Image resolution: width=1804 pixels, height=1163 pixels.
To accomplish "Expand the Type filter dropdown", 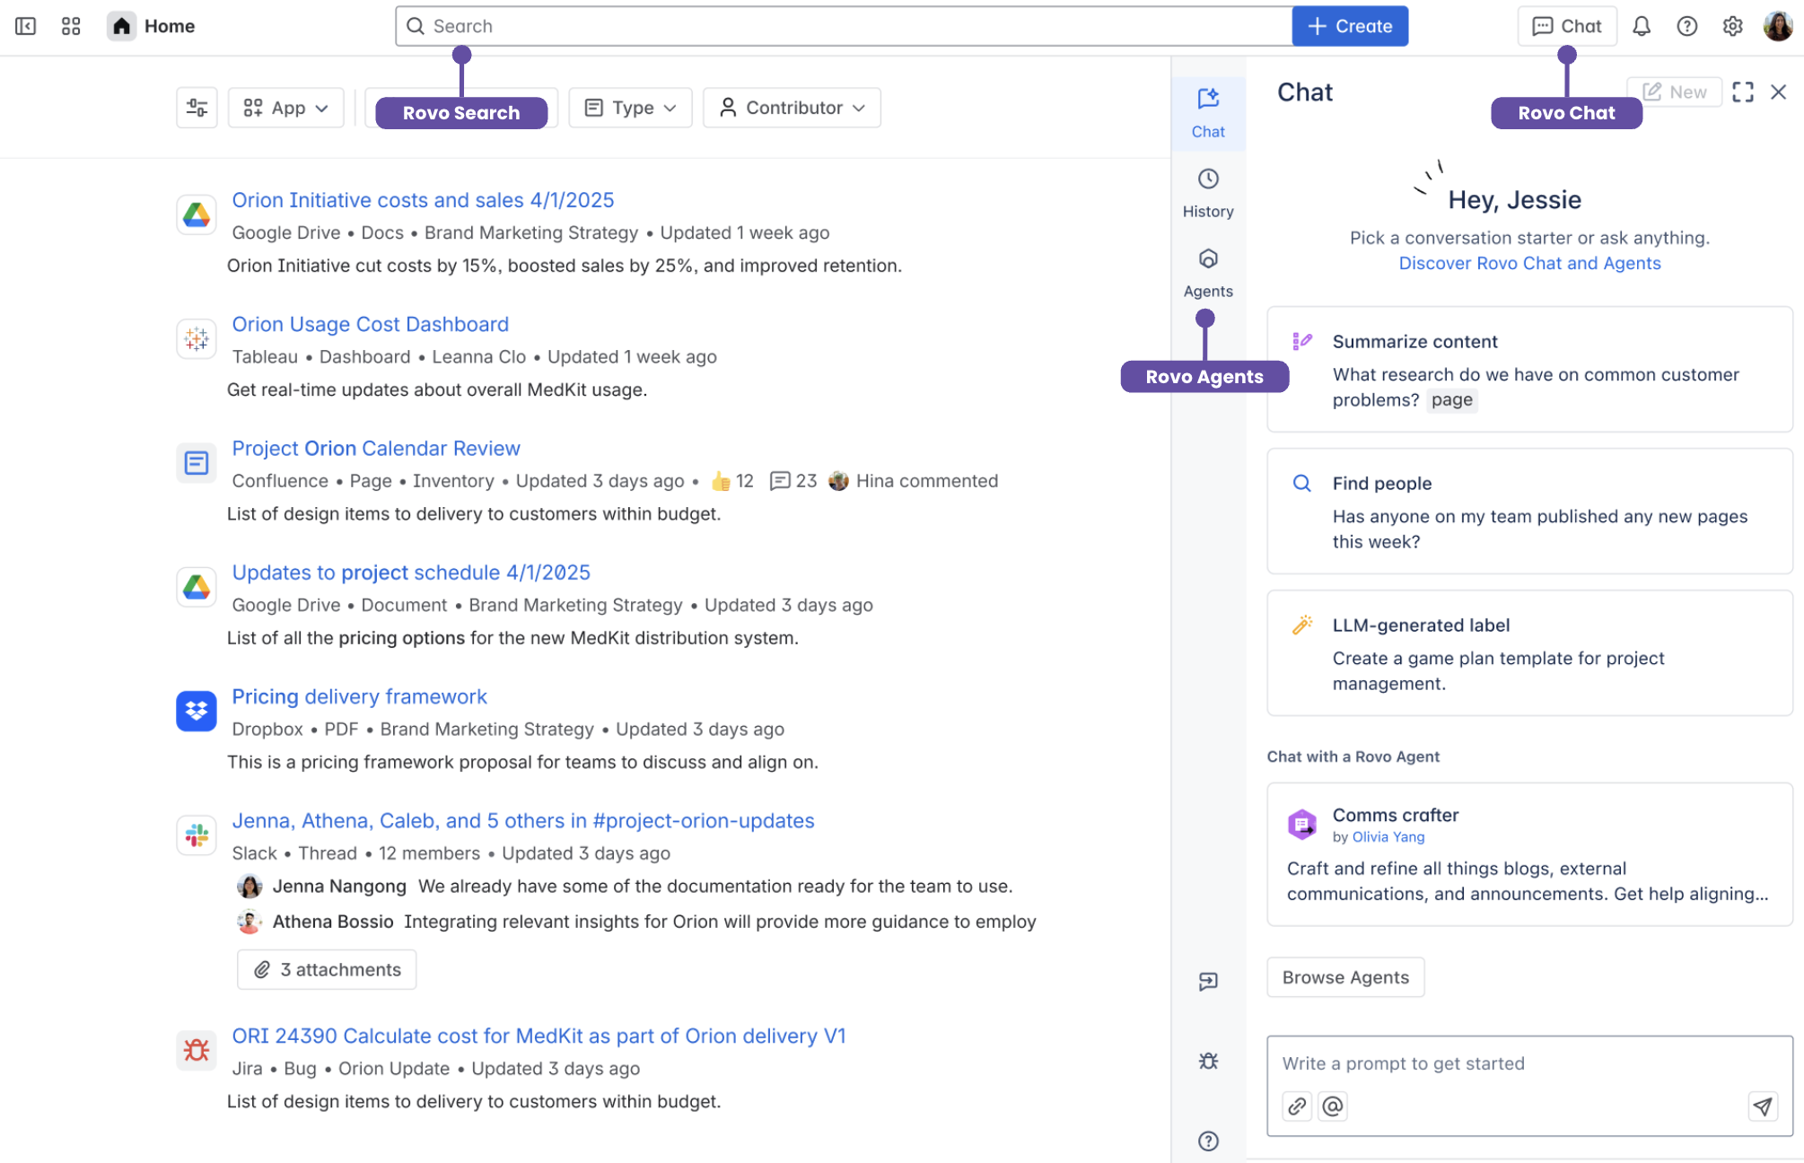I will click(x=630, y=108).
